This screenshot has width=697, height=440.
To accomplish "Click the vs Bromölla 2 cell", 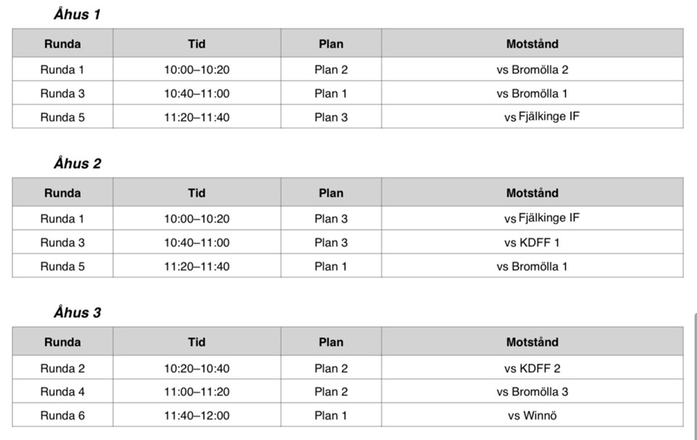I will pos(532,70).
